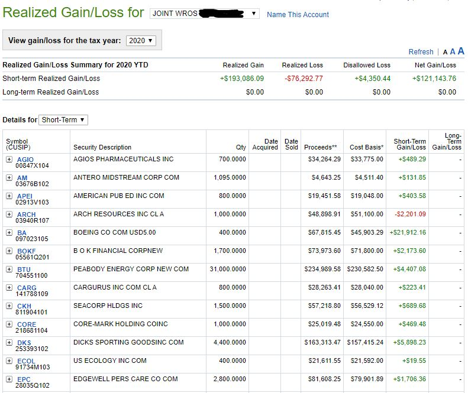This screenshot has width=468, height=393.
Task: Open the DKS symbol link
Action: click(x=24, y=343)
